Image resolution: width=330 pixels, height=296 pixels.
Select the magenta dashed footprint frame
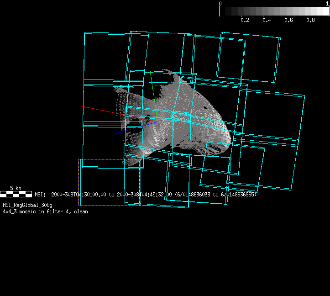pyautogui.click(x=79, y=183)
